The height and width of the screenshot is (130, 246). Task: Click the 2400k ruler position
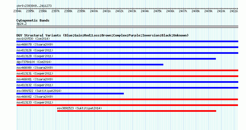click(x=94, y=11)
